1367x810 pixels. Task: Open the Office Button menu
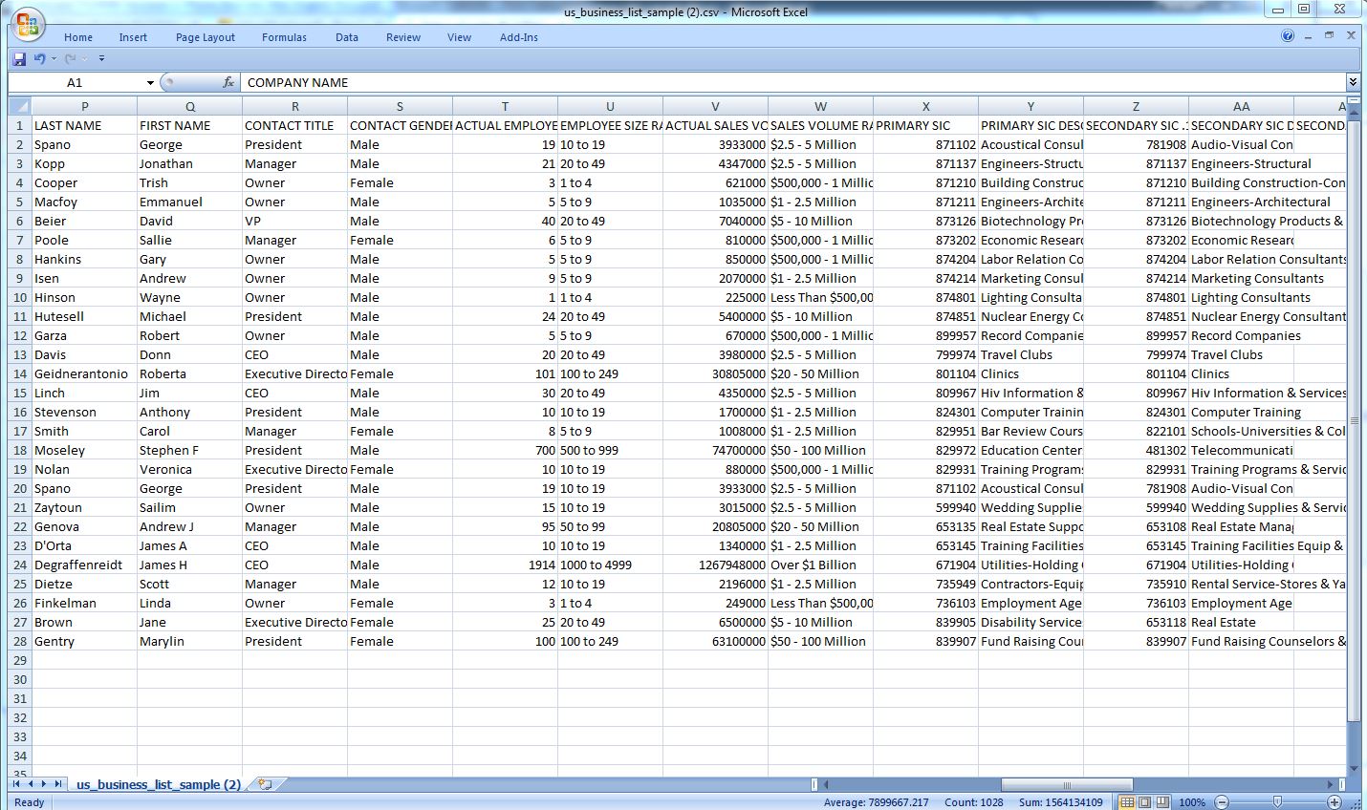[x=28, y=25]
